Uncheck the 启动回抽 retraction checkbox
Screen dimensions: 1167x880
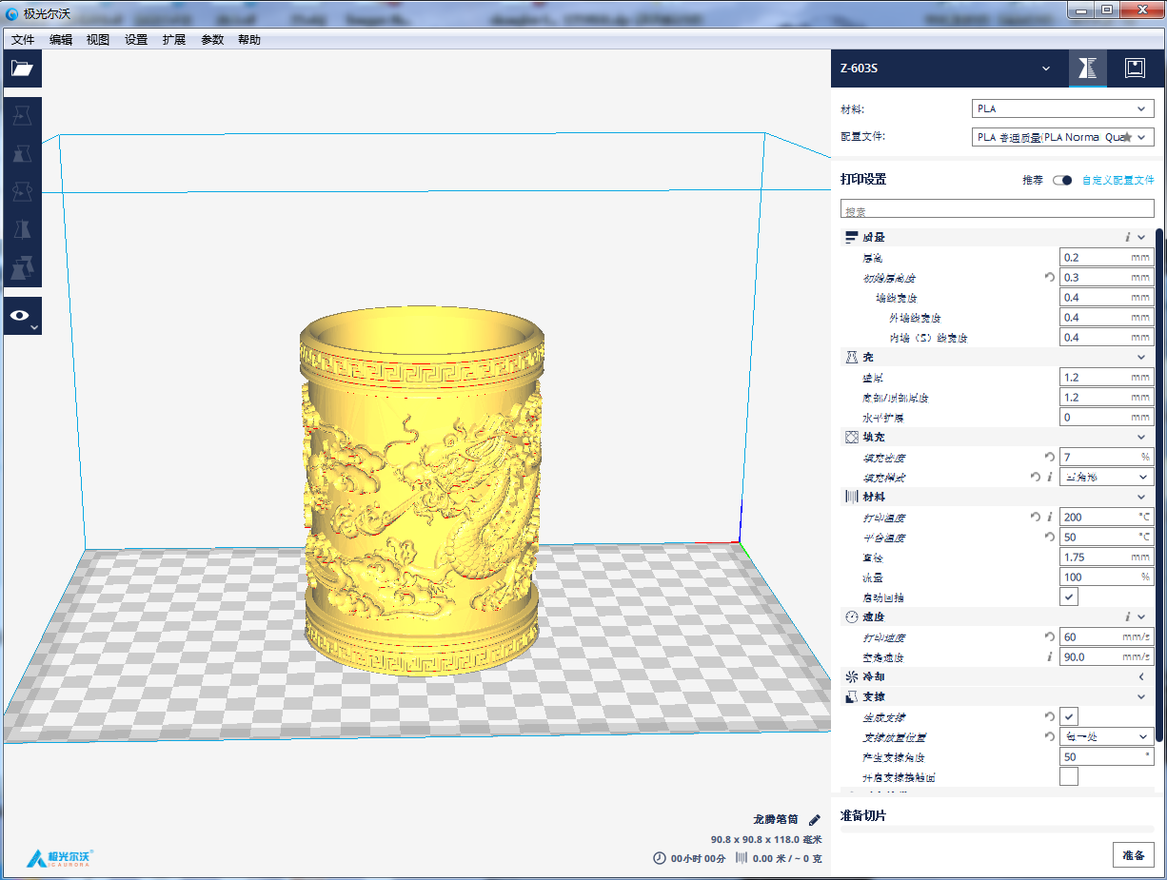[1069, 596]
